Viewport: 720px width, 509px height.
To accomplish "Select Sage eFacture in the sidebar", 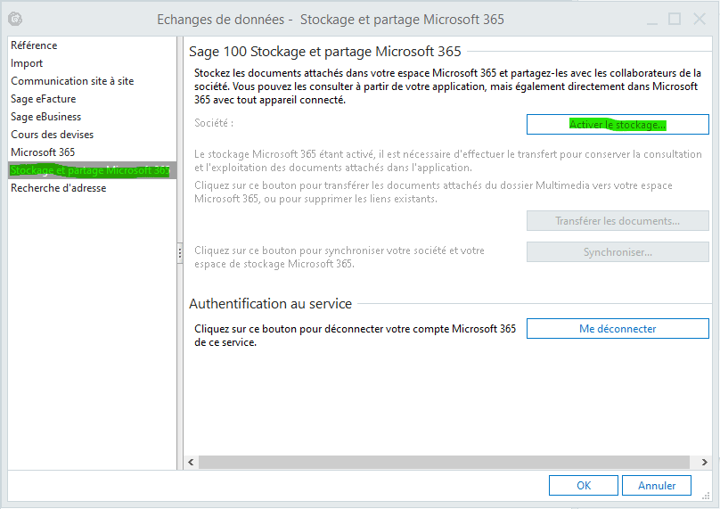I will coord(44,99).
